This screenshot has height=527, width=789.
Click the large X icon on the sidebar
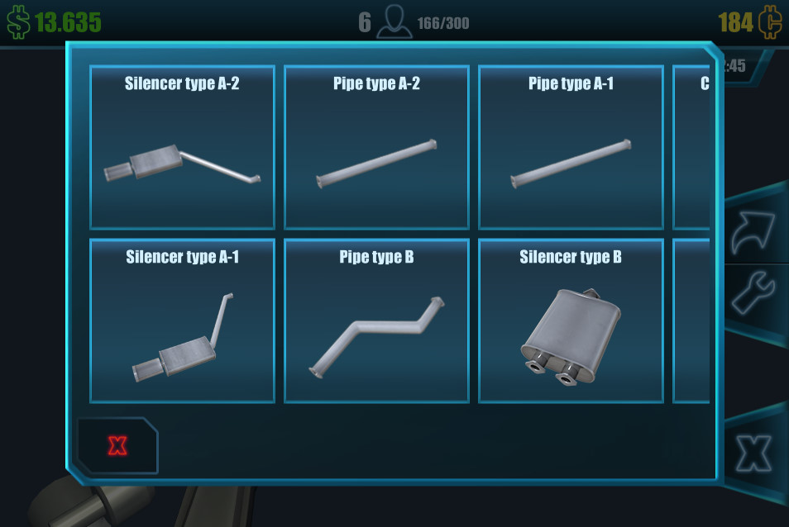[x=753, y=453]
